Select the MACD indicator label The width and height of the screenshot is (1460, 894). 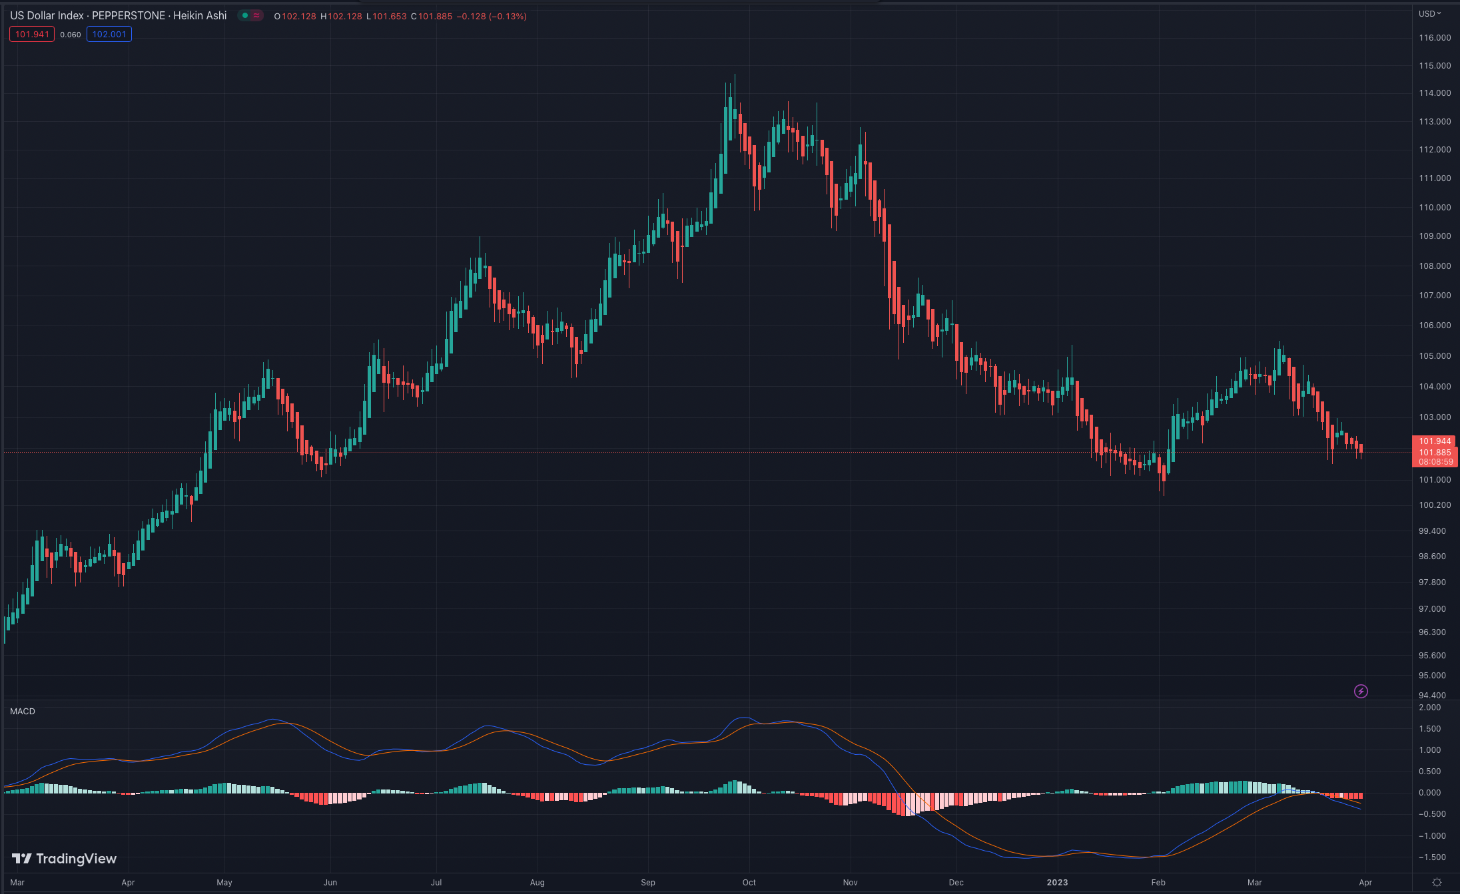point(23,712)
